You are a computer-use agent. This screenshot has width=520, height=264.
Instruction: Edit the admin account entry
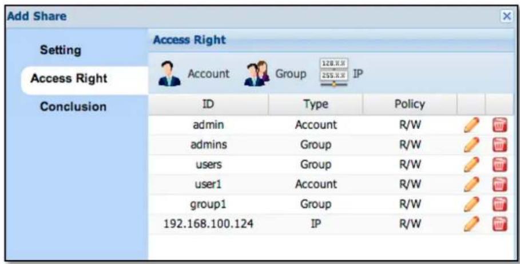(x=471, y=126)
